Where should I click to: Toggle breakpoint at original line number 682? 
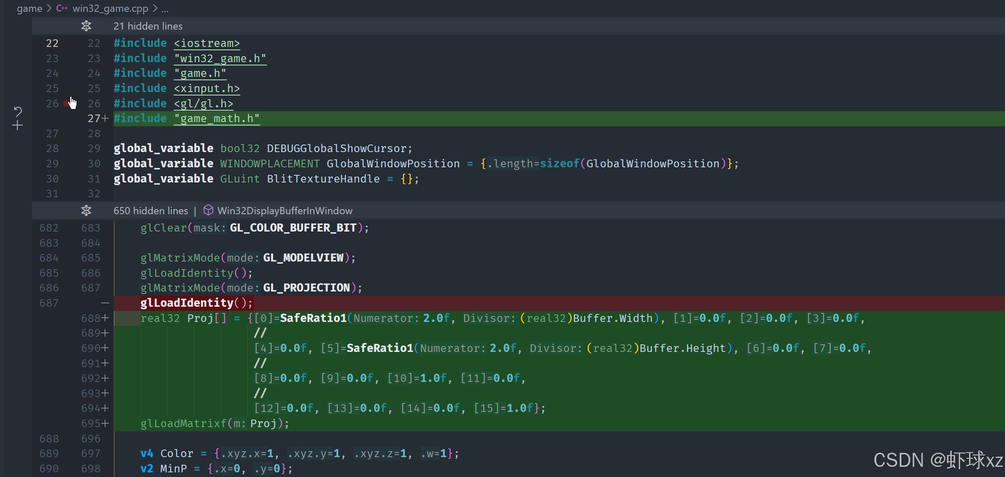pos(49,228)
